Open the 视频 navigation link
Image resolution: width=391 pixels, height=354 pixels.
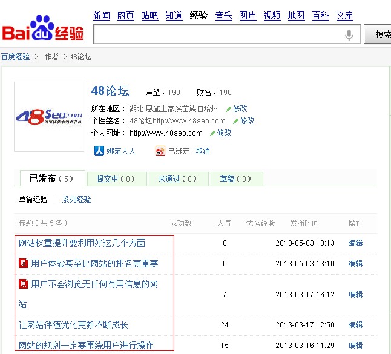[x=272, y=16]
